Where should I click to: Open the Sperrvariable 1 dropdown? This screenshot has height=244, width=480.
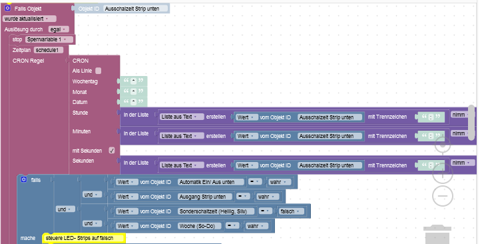click(x=49, y=39)
